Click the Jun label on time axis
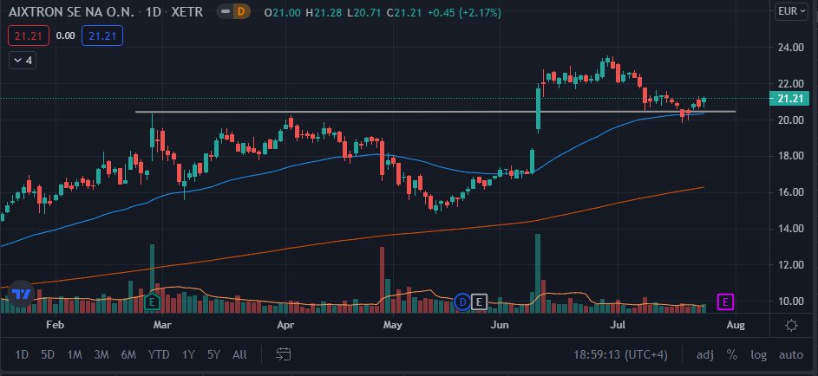 click(x=500, y=326)
